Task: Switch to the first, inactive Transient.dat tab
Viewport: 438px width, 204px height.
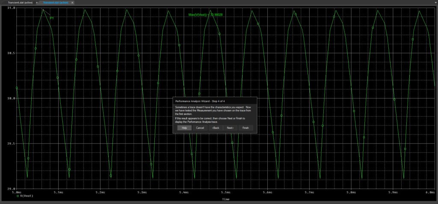Action: click(21, 3)
